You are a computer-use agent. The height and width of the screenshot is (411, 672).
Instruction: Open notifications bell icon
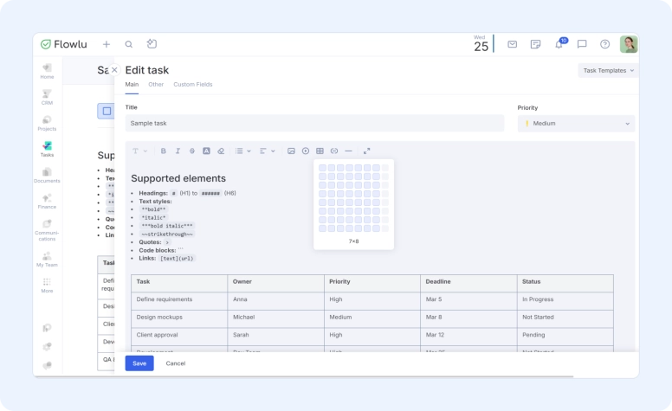[x=559, y=44]
